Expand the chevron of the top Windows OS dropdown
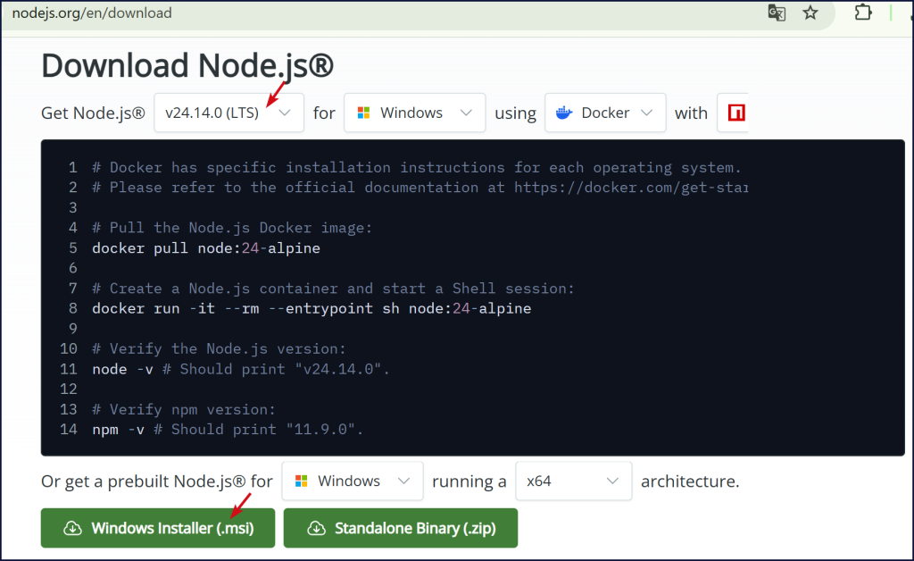The image size is (914, 561). [x=467, y=113]
